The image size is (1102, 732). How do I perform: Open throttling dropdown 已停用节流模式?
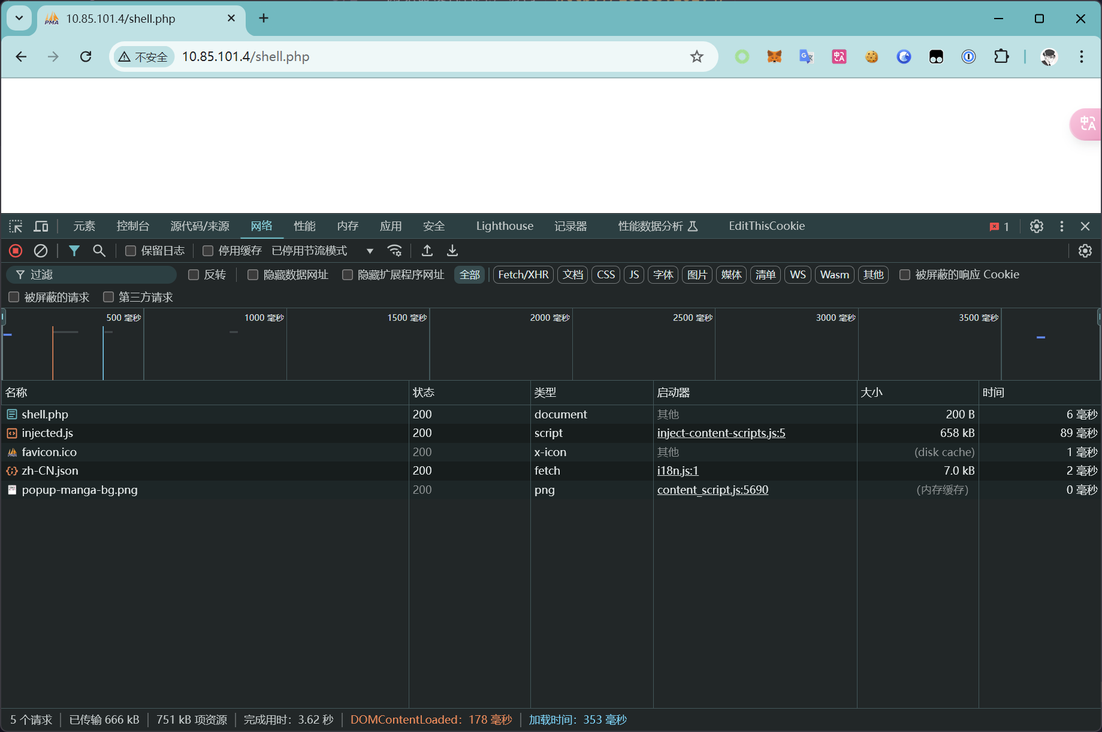click(x=322, y=251)
